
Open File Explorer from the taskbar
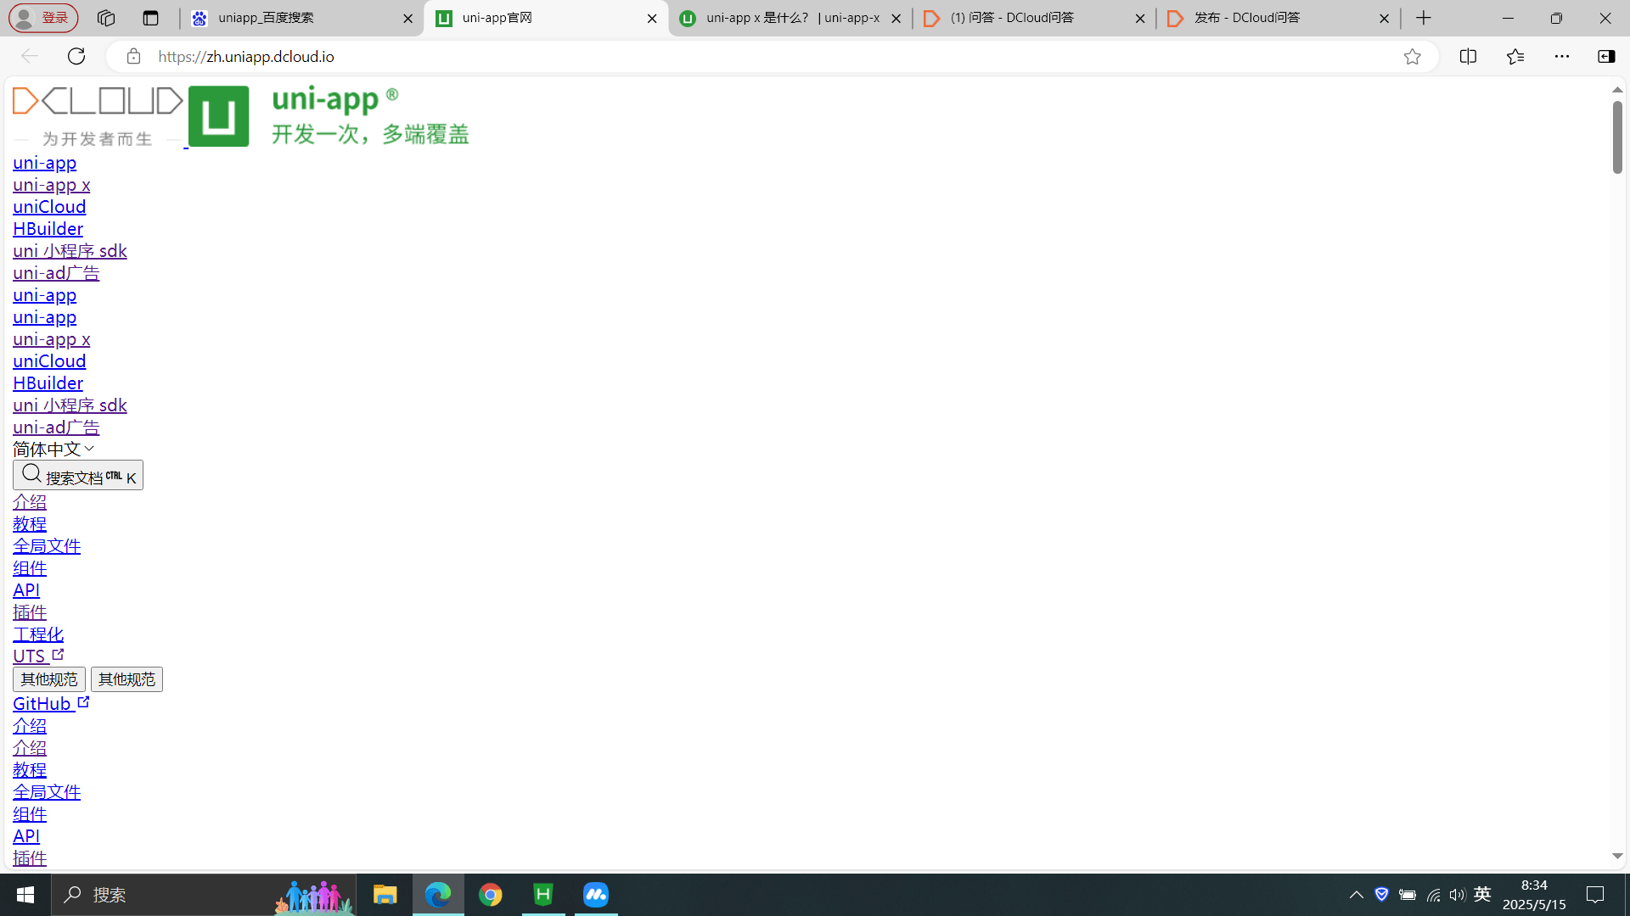(x=385, y=895)
